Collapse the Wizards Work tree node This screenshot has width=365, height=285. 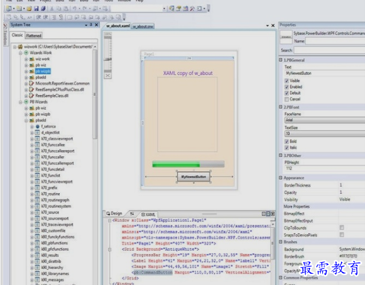20,53
